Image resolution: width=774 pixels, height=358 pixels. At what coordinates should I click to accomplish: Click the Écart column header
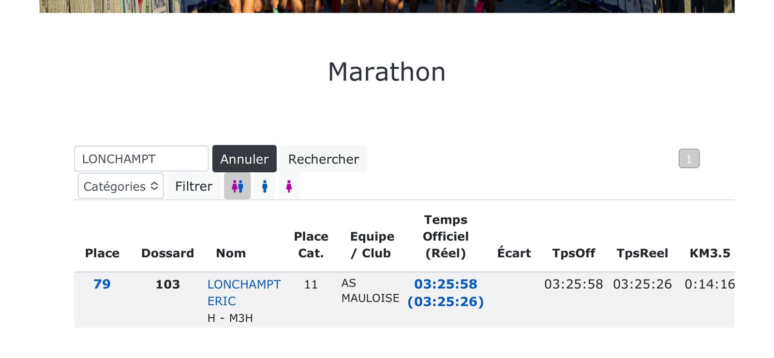click(514, 253)
